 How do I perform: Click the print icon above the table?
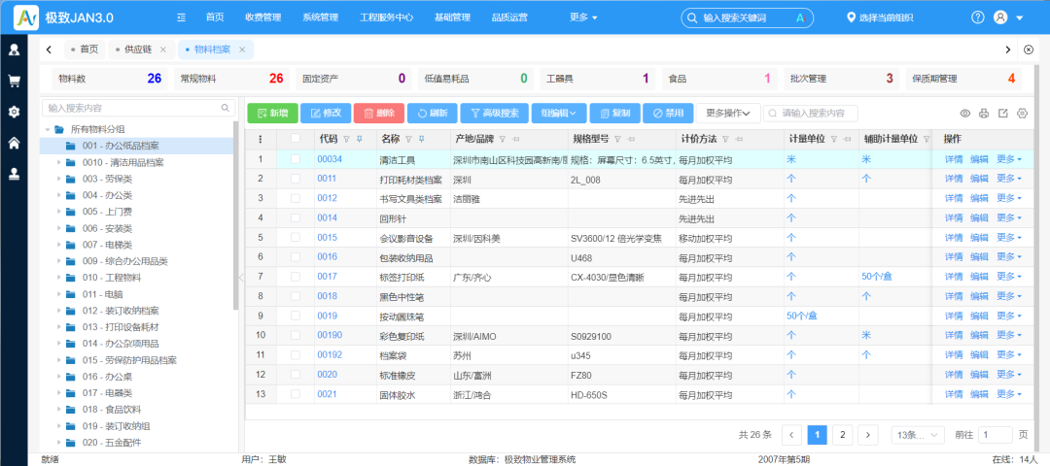984,113
